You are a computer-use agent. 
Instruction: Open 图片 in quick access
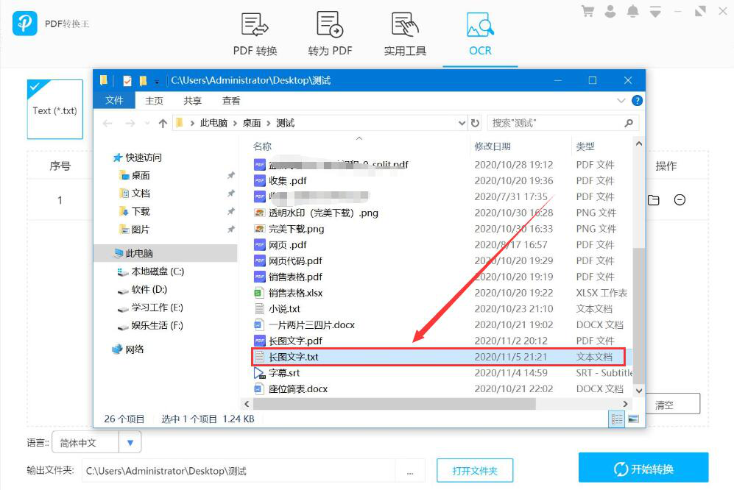(135, 230)
